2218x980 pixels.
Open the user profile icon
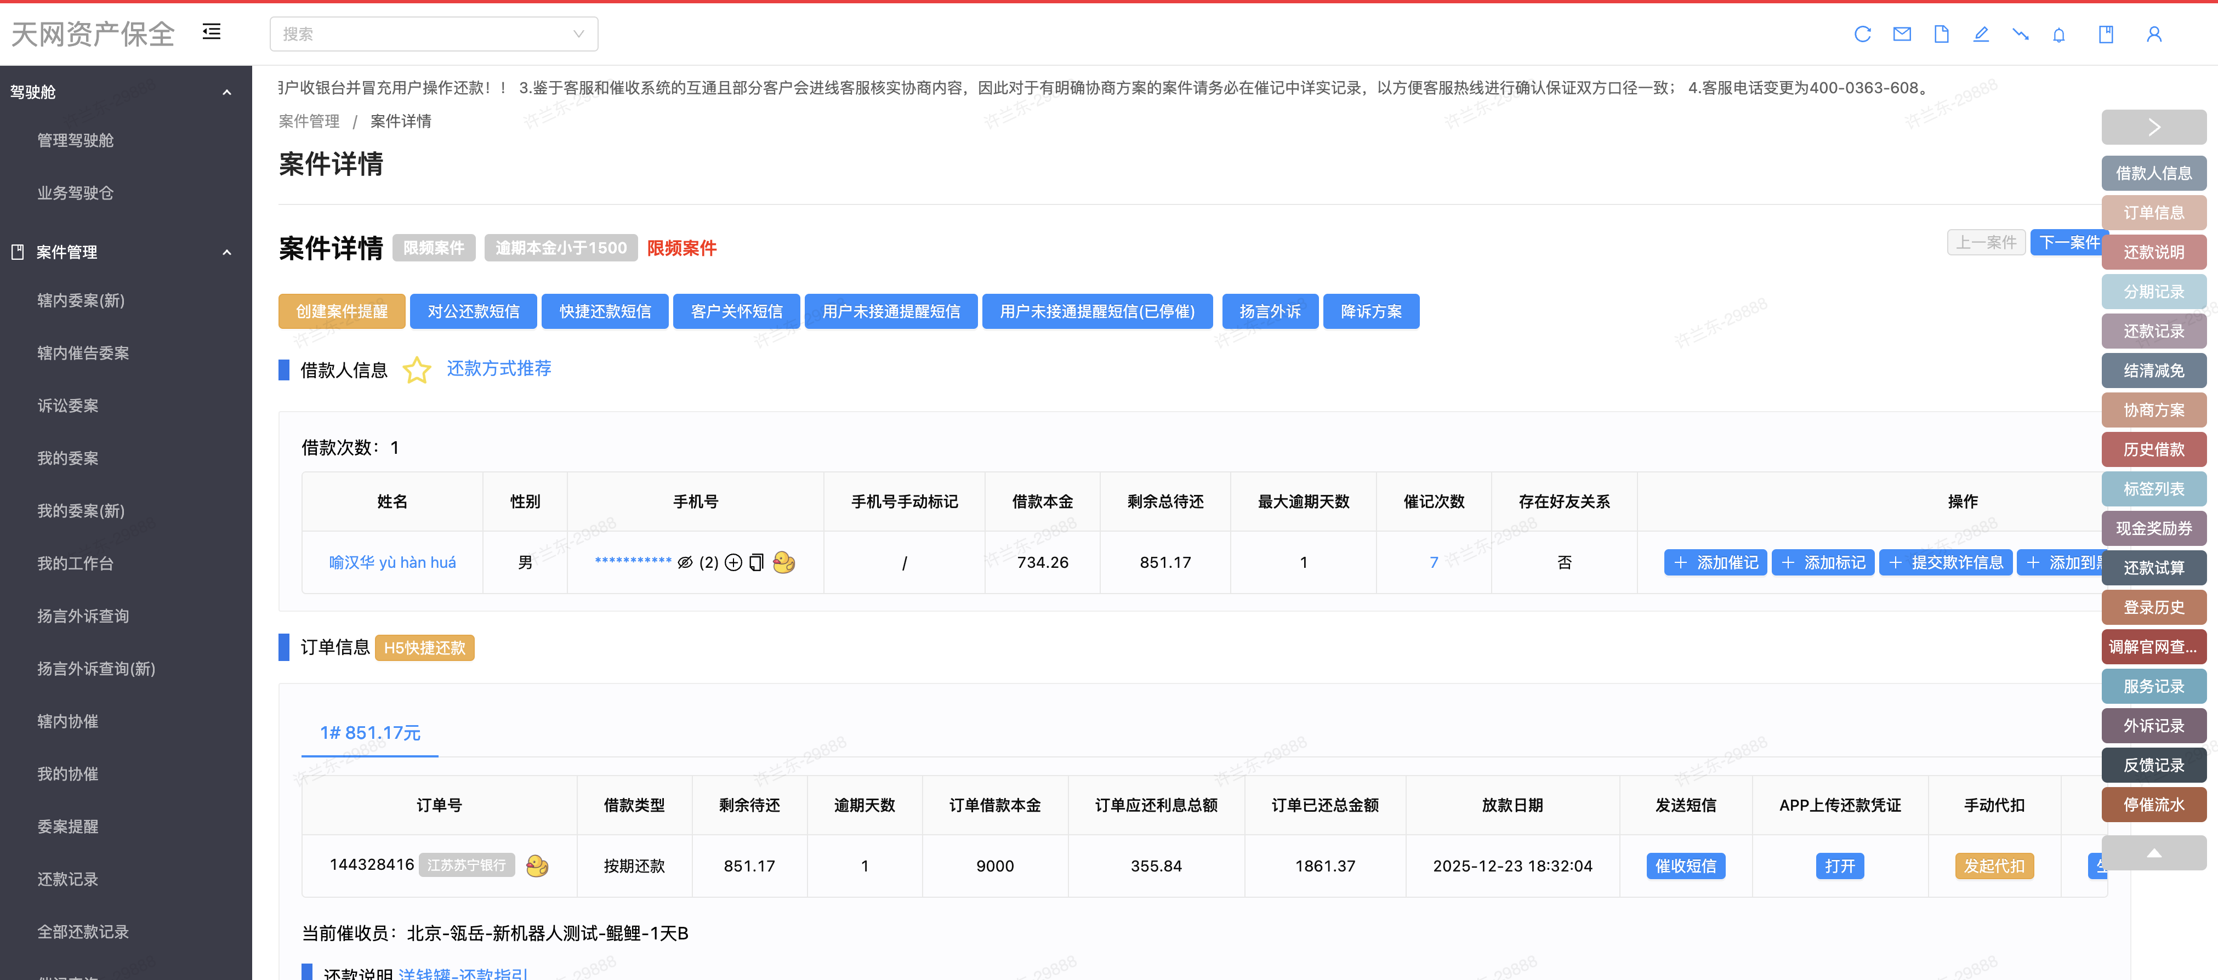tap(2153, 35)
